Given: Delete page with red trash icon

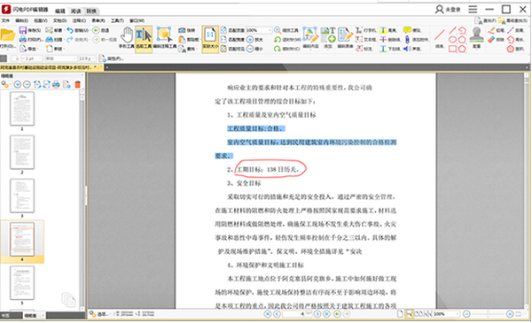Looking at the screenshot, I should pyautogui.click(x=77, y=84).
